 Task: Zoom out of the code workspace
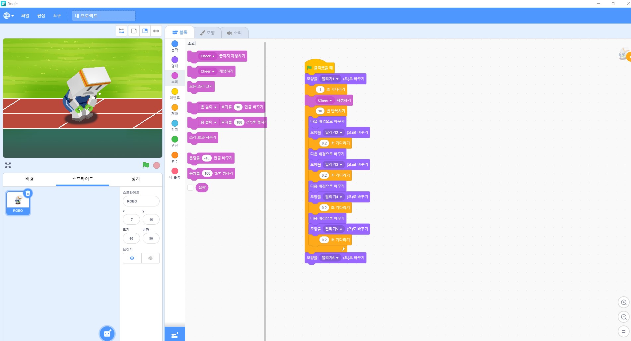tap(623, 317)
